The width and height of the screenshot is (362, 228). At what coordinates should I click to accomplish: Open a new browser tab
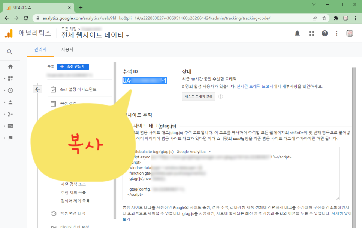click(x=81, y=8)
